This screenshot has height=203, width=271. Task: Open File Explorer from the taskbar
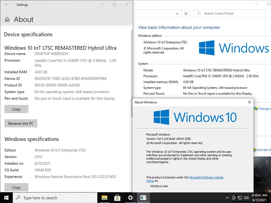[x=104, y=198]
